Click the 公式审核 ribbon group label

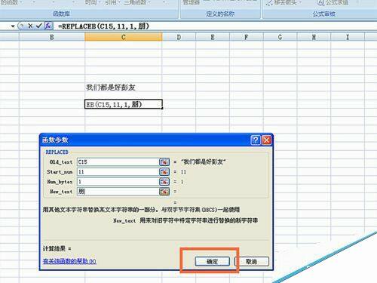[x=324, y=14]
